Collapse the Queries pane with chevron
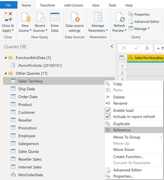This screenshot has width=164, height=180. pos(112,46)
